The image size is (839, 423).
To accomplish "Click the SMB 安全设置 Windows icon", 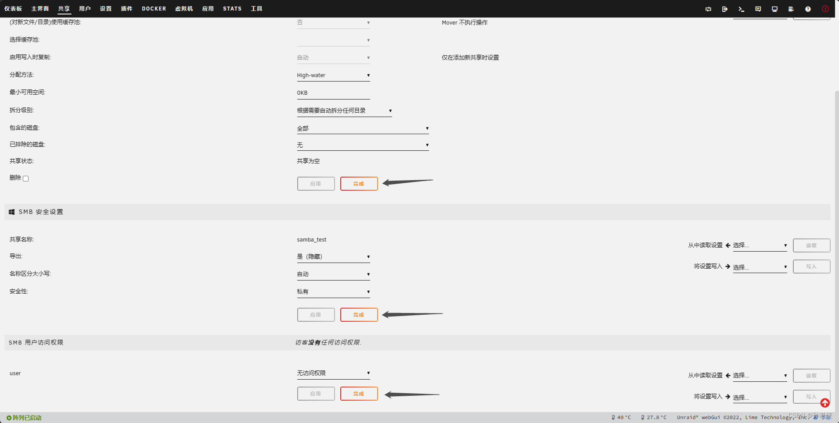I will pyautogui.click(x=11, y=212).
